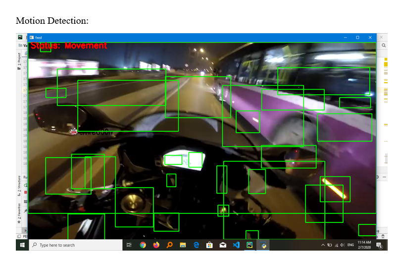Open the orange magnifier search app
The height and width of the screenshot is (261, 396).
(x=170, y=245)
